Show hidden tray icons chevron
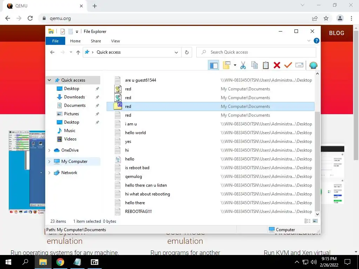 coord(297,262)
